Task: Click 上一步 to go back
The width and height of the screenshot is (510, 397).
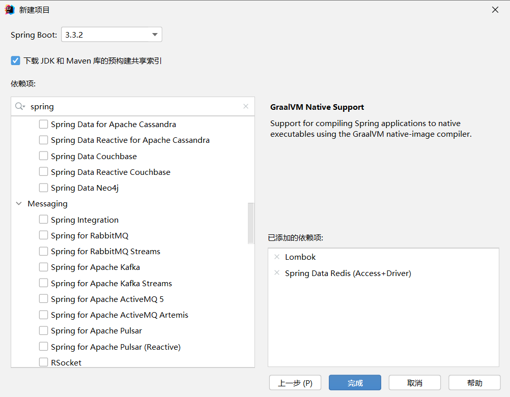Action: coord(295,382)
